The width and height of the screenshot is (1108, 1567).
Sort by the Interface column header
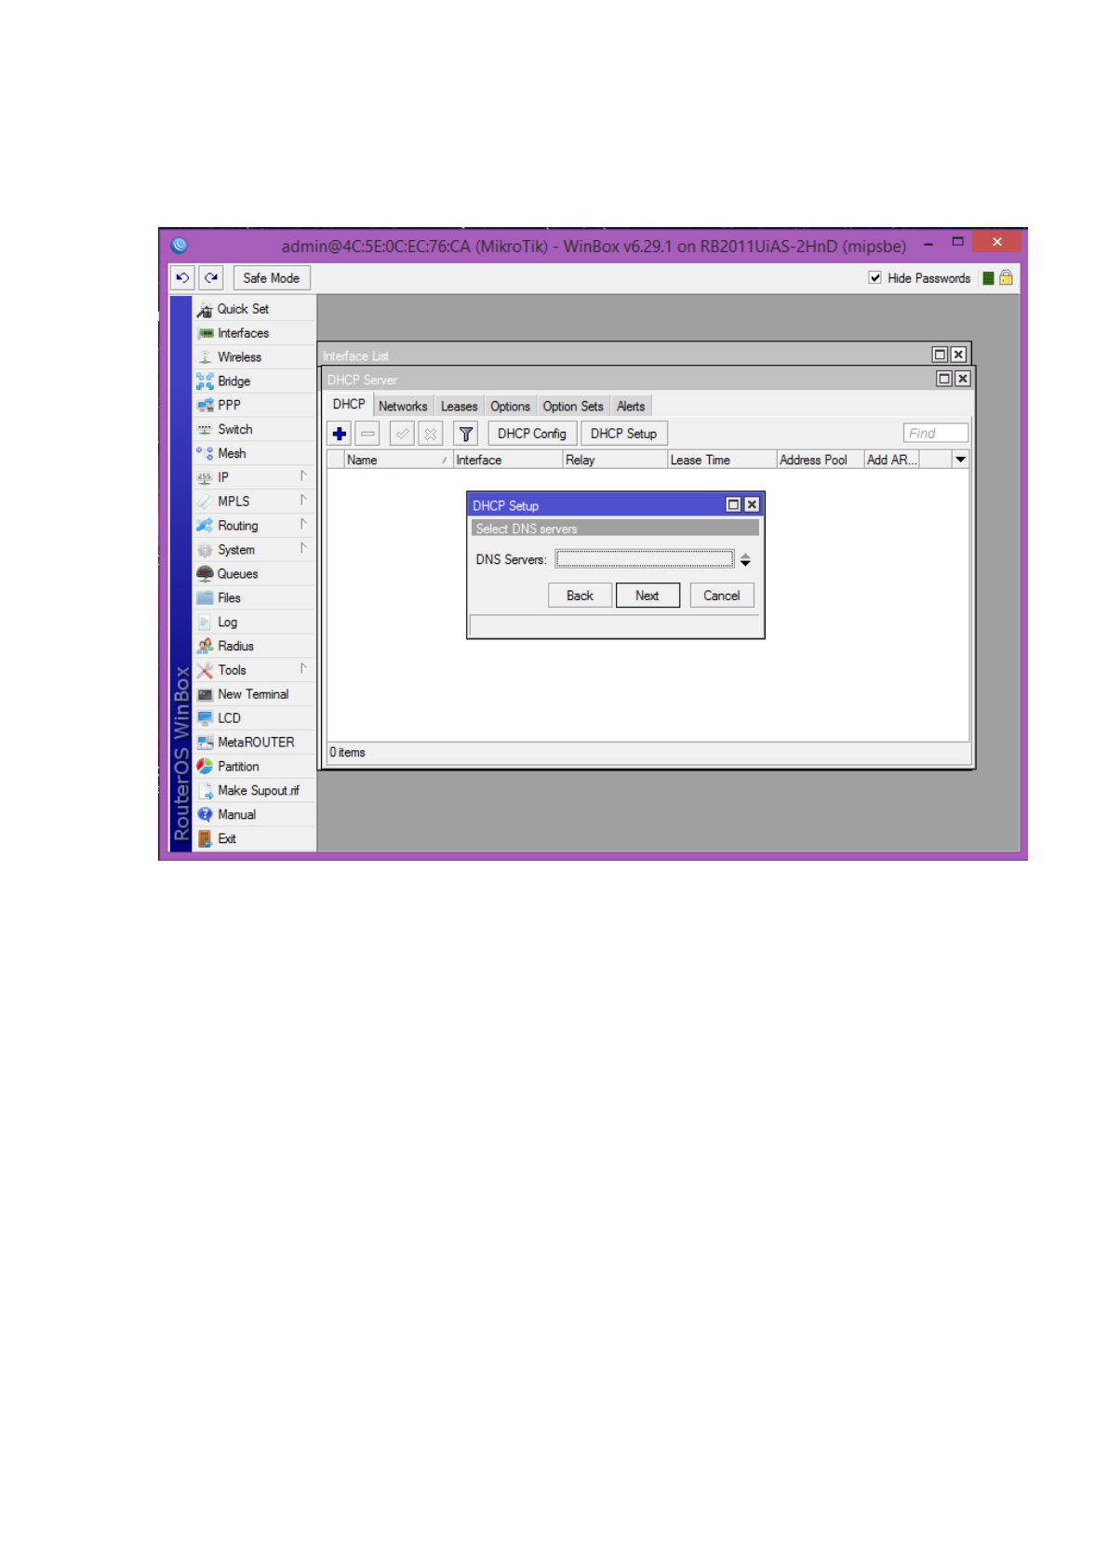[x=508, y=461]
